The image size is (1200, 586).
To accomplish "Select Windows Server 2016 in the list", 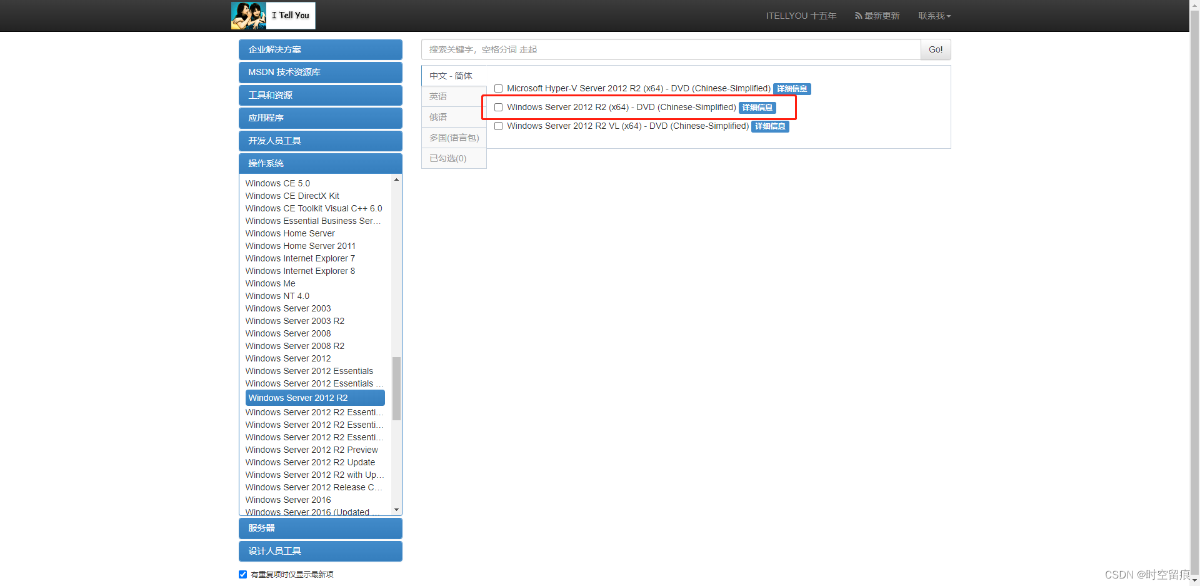I will click(x=287, y=500).
